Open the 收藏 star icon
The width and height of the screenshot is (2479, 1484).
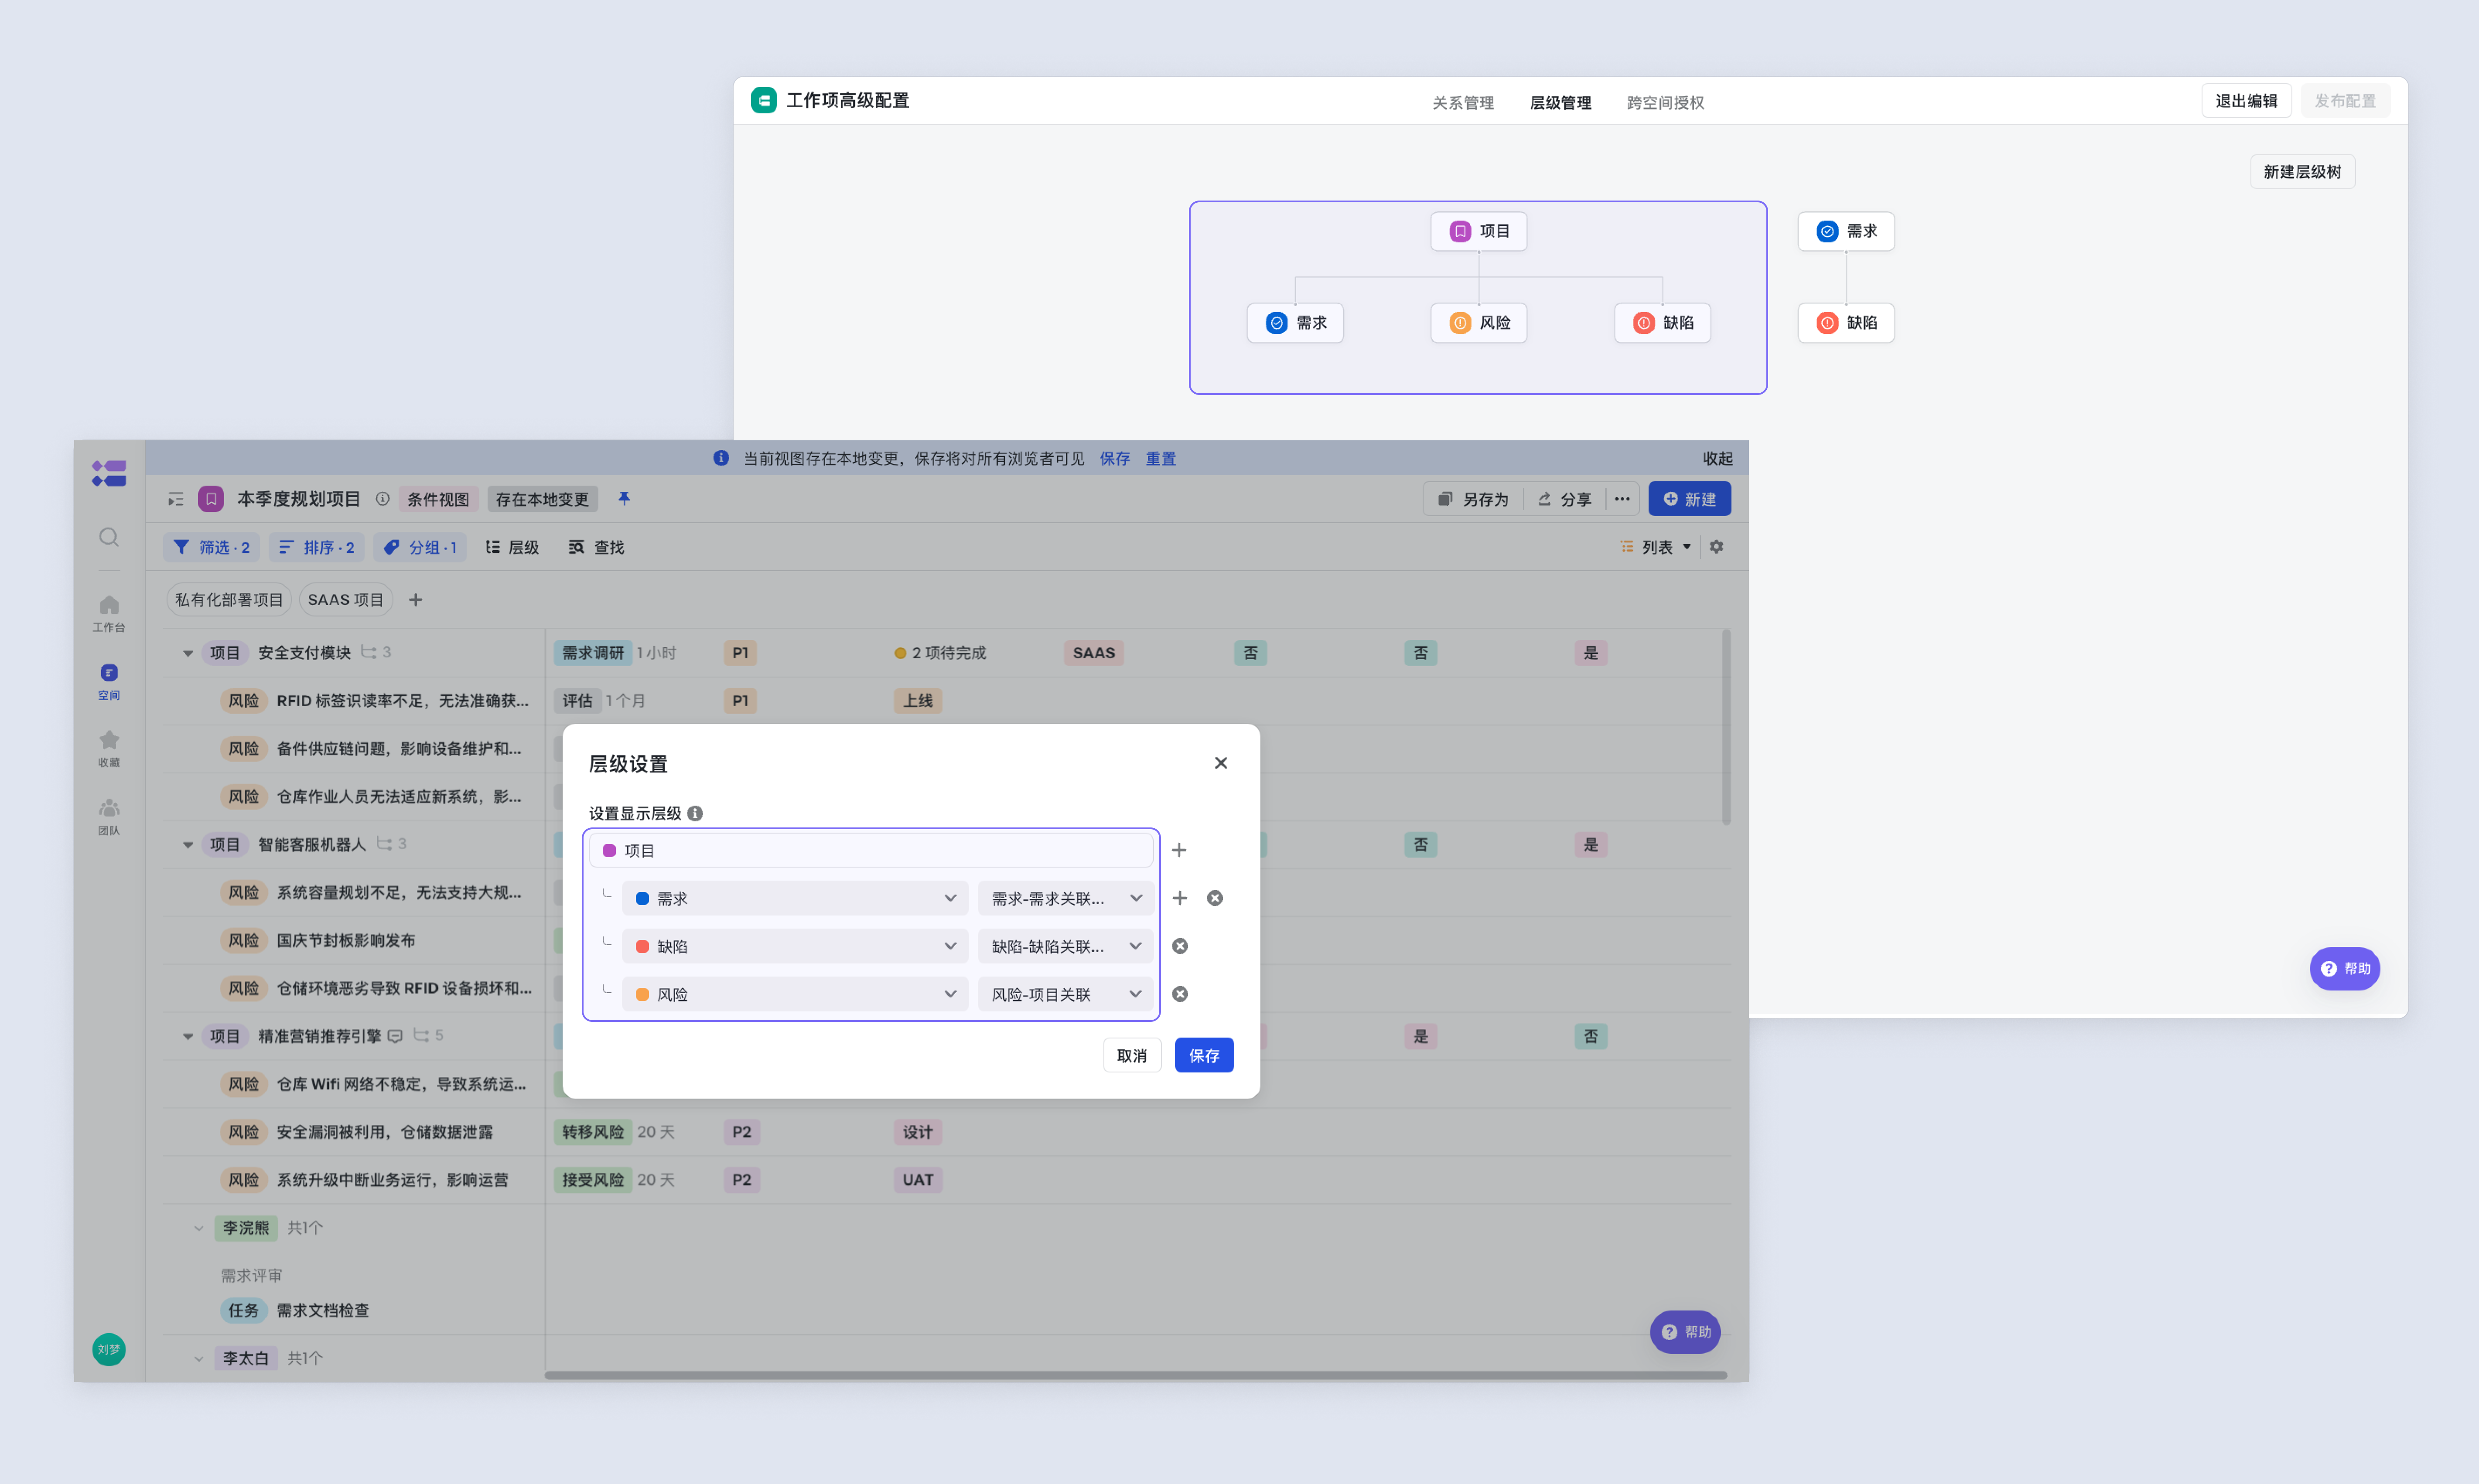point(109,748)
